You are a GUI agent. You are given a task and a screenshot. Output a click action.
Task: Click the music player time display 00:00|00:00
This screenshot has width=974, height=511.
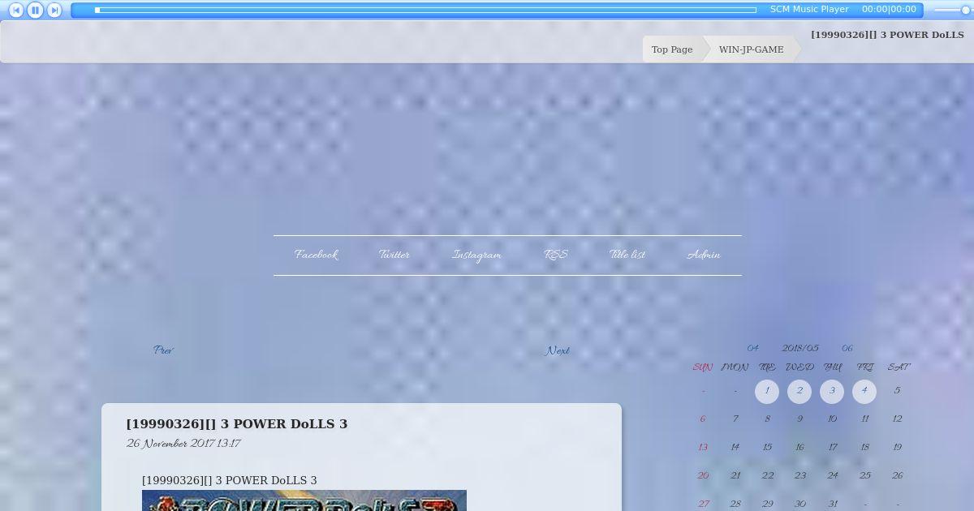point(889,10)
